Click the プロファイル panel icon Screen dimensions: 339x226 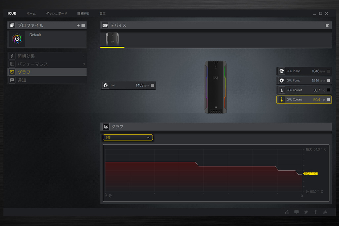tap(12, 25)
